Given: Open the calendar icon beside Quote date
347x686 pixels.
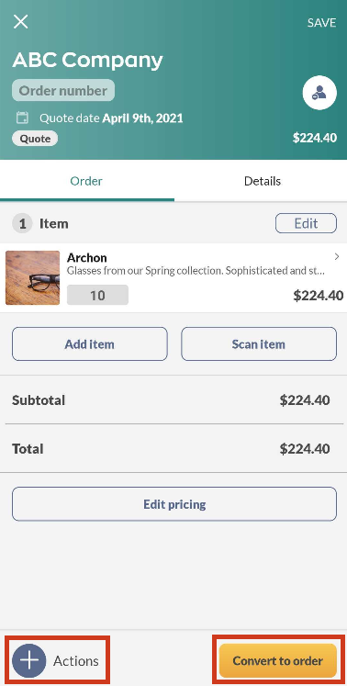Looking at the screenshot, I should [x=22, y=118].
